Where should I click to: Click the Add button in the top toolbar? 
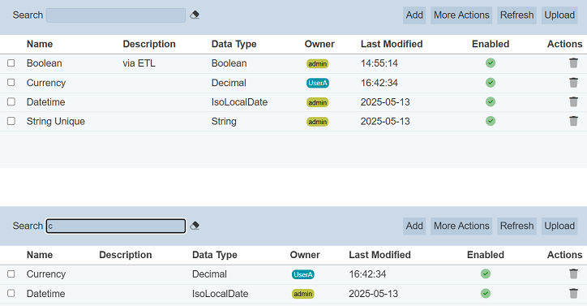[414, 15]
